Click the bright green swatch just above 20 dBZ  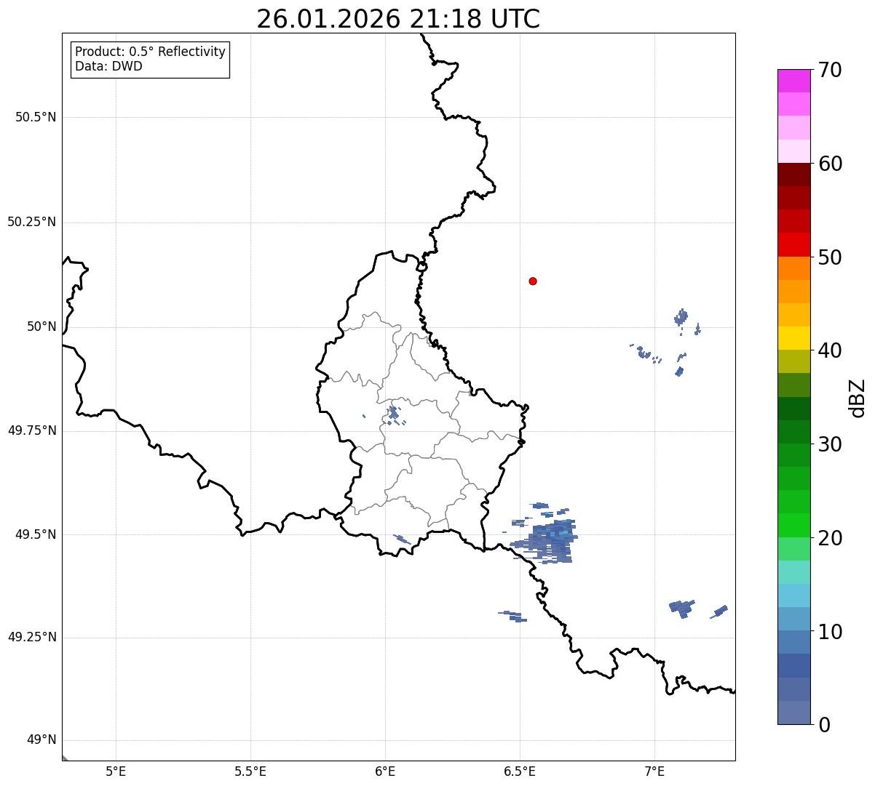(x=794, y=526)
